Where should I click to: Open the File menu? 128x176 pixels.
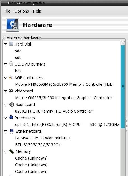coord(8,11)
